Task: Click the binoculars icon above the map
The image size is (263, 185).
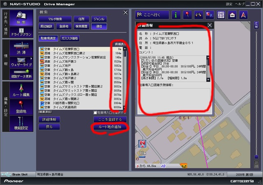Action: click(199, 15)
